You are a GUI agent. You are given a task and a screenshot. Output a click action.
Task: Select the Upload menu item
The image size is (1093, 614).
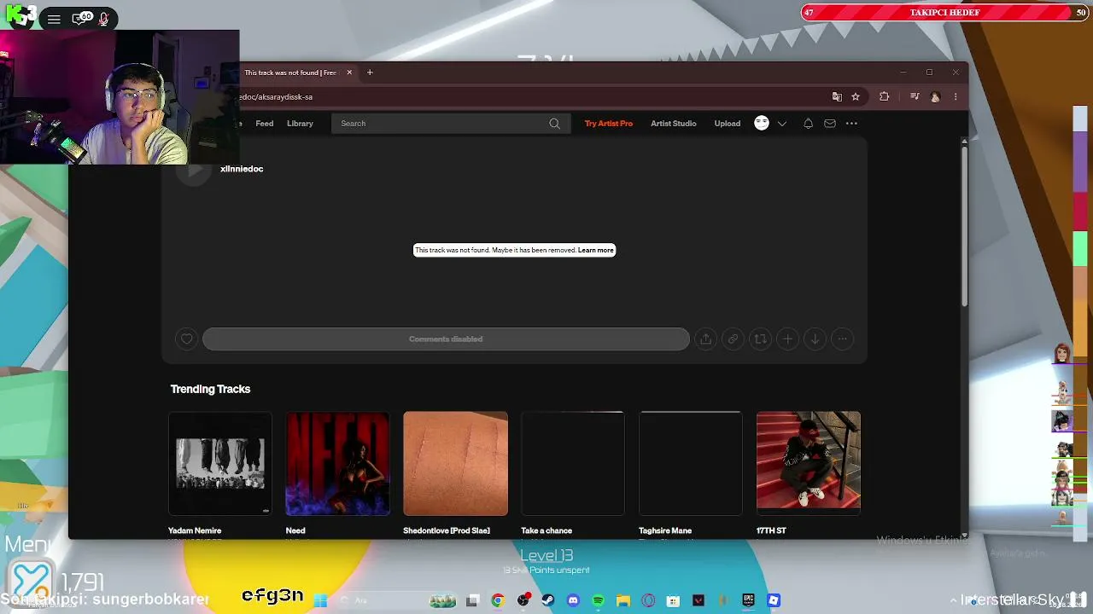click(728, 124)
